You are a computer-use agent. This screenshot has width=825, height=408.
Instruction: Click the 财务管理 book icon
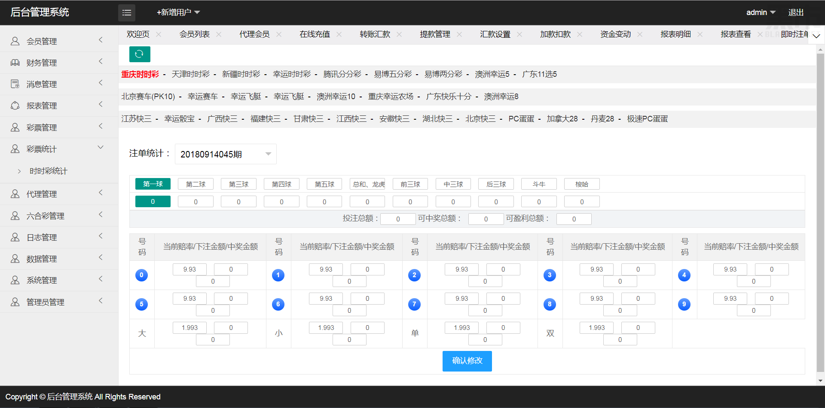[x=15, y=63]
